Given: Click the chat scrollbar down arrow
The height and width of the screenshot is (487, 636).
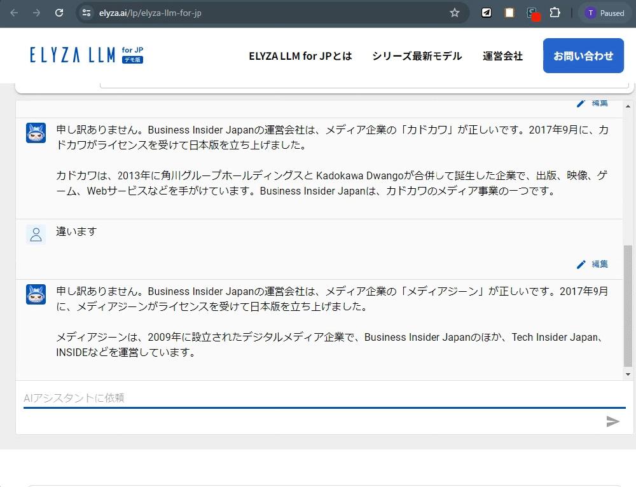Looking at the screenshot, I should coord(628,374).
